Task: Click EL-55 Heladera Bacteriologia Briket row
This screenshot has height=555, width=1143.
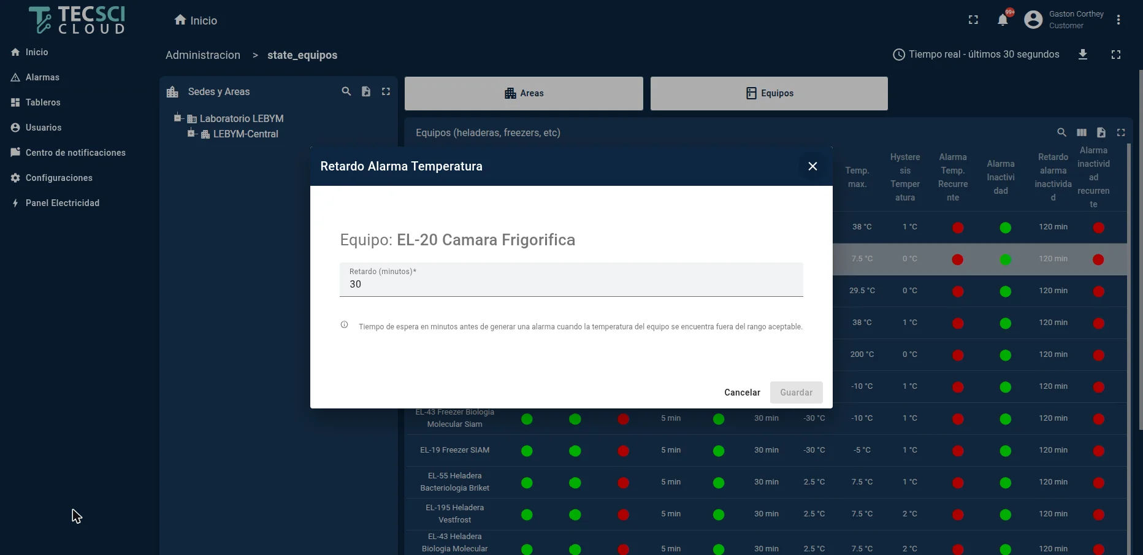Action: pos(455,482)
